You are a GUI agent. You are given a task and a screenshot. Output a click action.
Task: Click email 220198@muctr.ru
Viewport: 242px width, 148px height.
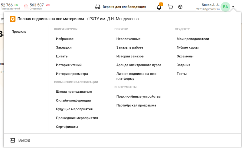click(x=208, y=9)
